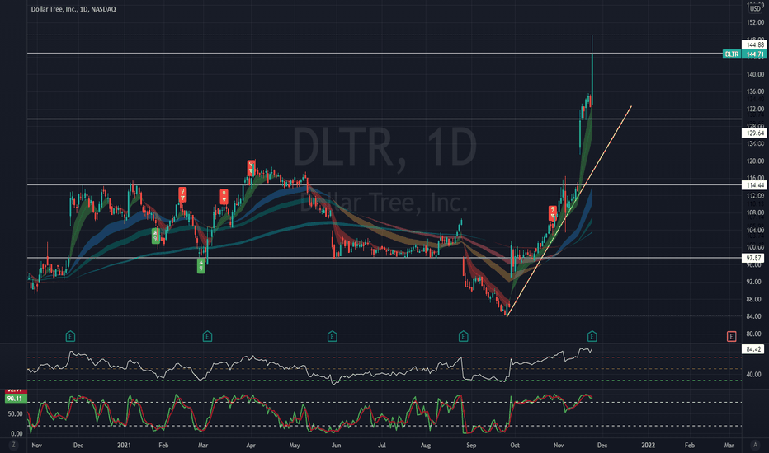Click the 144.88 price label
769x453 pixels.
click(x=754, y=44)
